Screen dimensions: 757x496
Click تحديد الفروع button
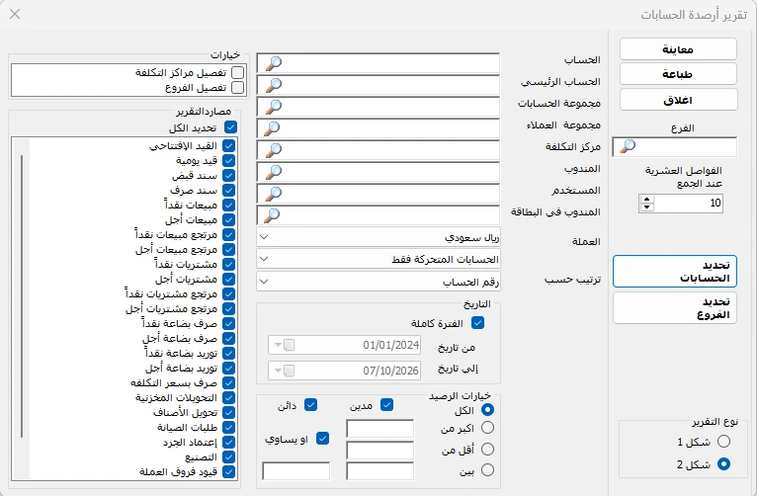tap(675, 308)
